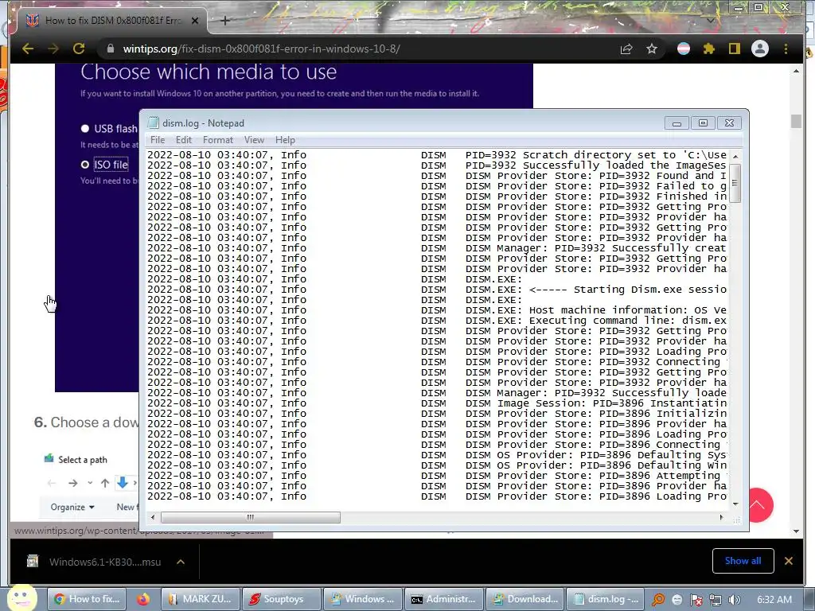Click the red scroll-to-top button
Image resolution: width=815 pixels, height=611 pixels.
(761, 504)
